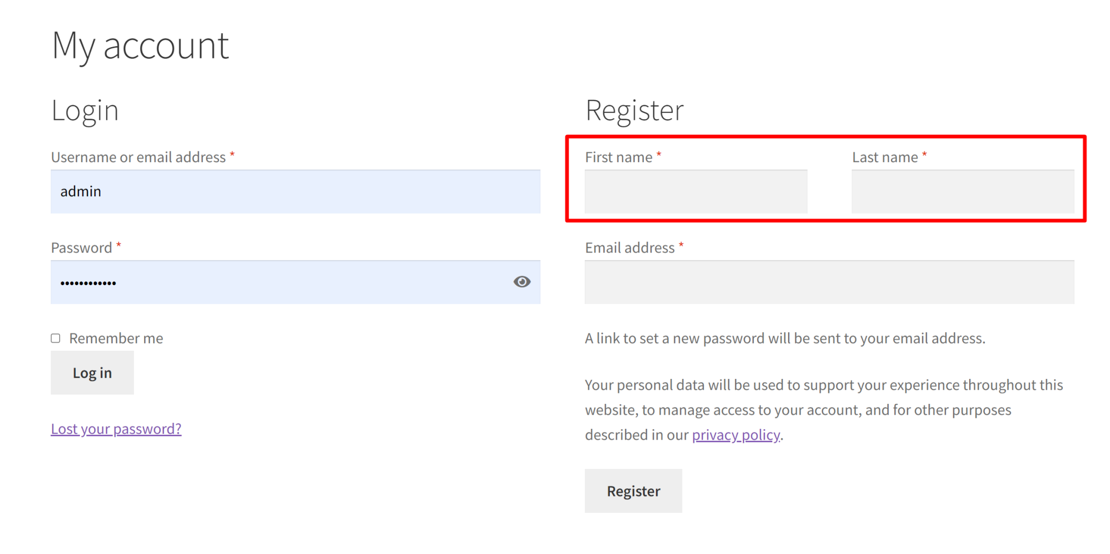Viewport: 1110px width, 554px height.
Task: Click the Email address field under Register
Action: tap(829, 282)
